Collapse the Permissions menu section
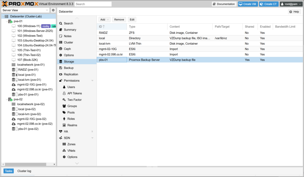The height and width of the screenshot is (177, 304). point(92,80)
